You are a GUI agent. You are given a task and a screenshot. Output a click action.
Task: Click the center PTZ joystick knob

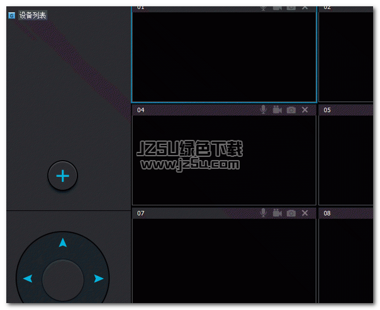point(63,280)
